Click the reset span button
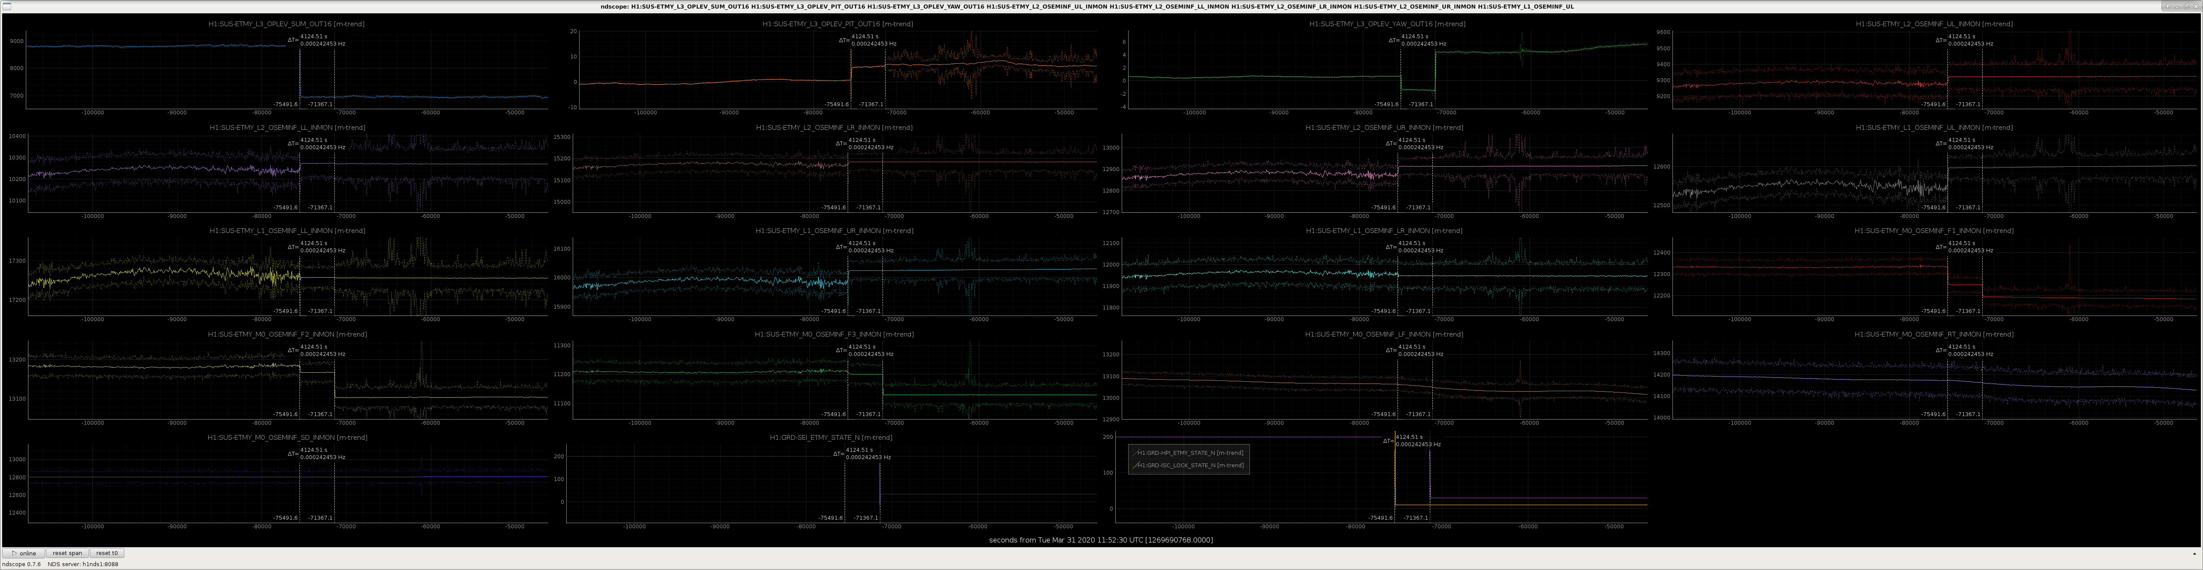Screen dimensions: 2203x570 pos(68,553)
